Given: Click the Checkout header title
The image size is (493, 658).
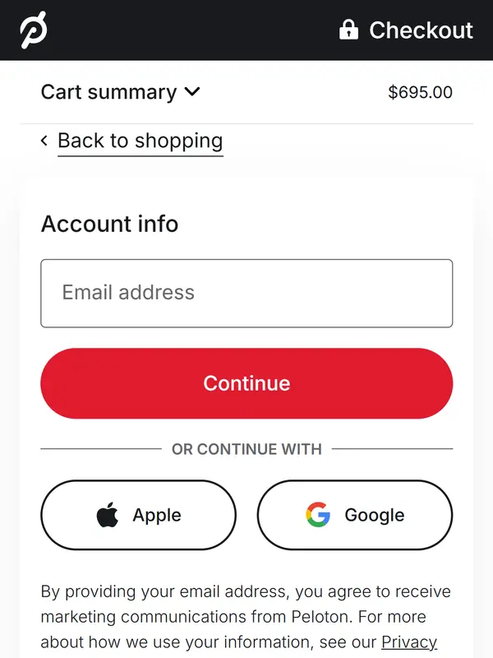Looking at the screenshot, I should pyautogui.click(x=421, y=30).
